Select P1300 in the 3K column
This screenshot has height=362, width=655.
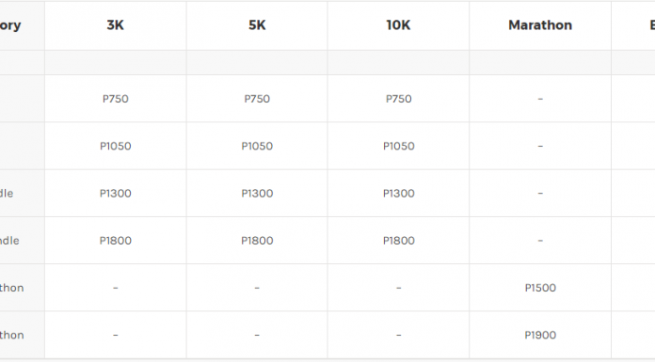click(116, 193)
